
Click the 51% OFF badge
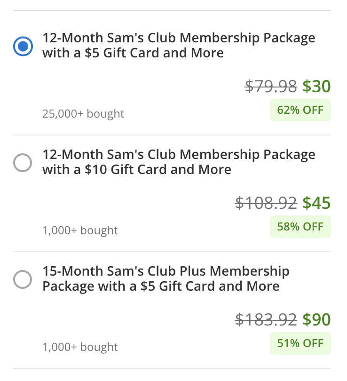pyautogui.click(x=300, y=343)
